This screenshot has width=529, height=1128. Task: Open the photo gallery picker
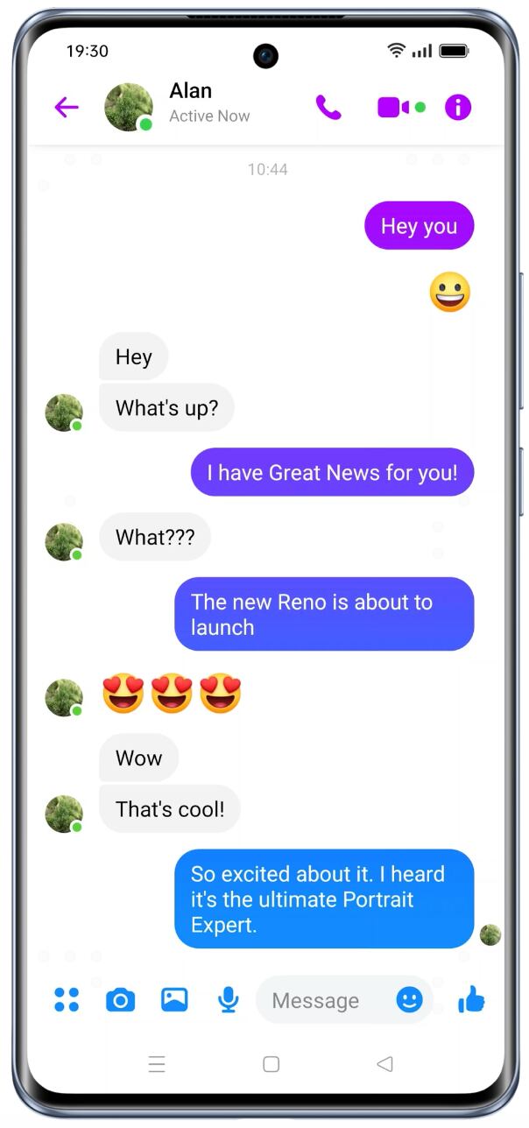(174, 999)
